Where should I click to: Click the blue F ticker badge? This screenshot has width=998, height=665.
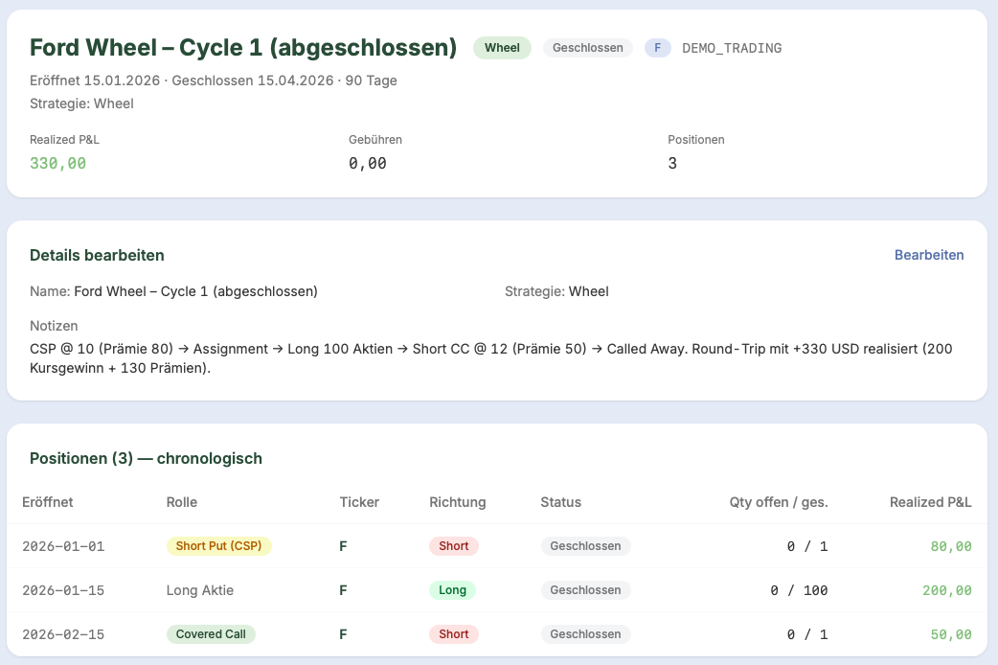pos(657,48)
